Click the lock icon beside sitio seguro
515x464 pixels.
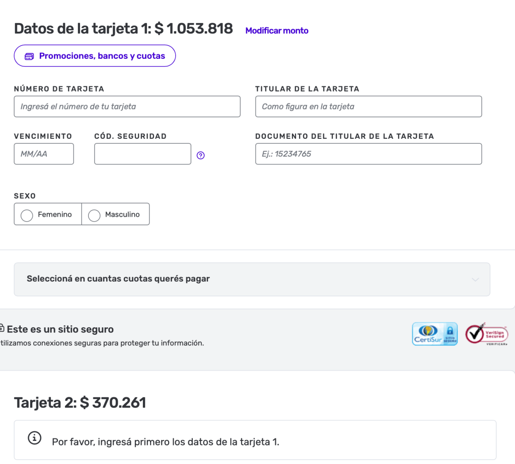tap(2, 329)
